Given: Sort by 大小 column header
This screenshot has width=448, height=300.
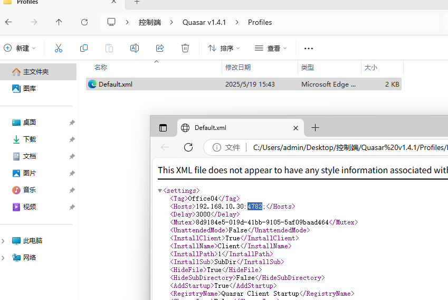Looking at the screenshot, I should pos(371,68).
